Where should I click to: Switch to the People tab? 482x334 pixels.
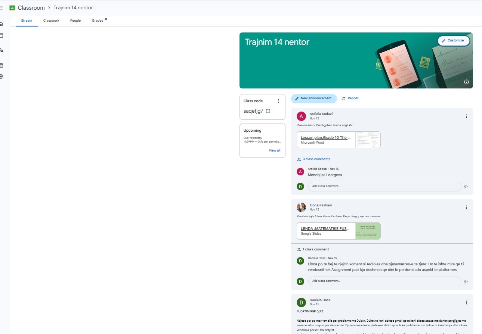click(x=75, y=21)
